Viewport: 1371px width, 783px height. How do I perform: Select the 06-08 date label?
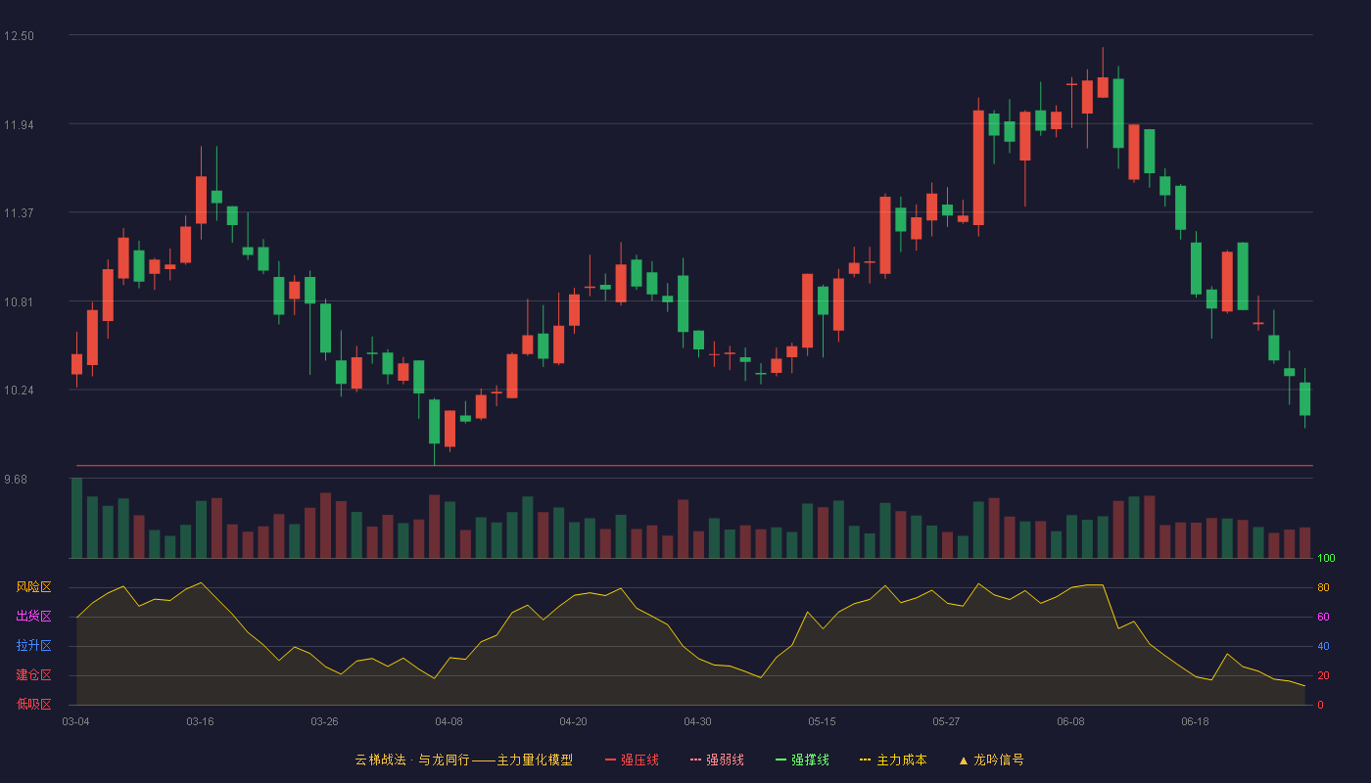coord(1070,721)
